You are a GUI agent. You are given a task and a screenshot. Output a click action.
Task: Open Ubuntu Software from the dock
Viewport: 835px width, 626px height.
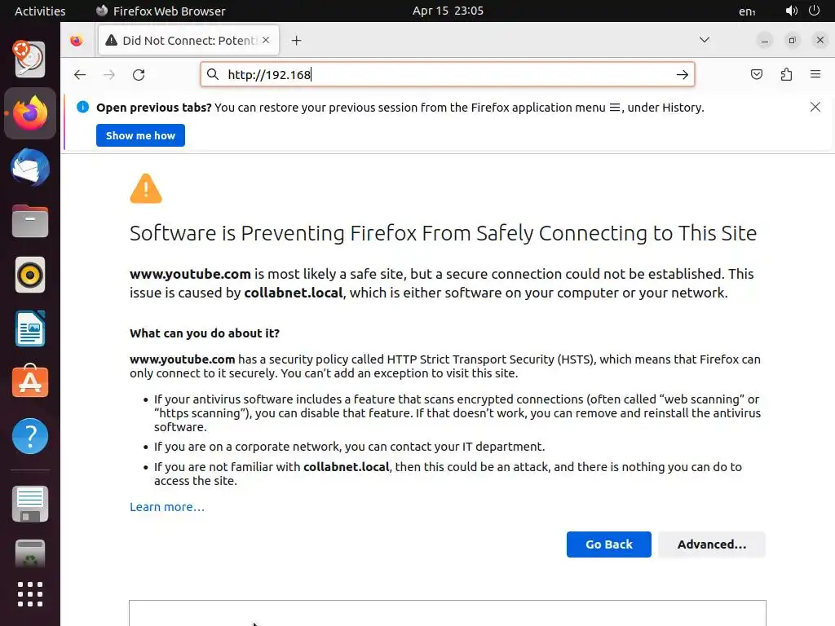(30, 381)
